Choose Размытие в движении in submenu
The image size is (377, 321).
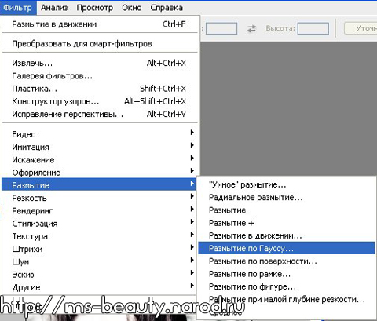pos(287,235)
